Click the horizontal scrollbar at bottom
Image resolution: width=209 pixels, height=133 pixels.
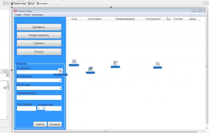tap(105, 131)
